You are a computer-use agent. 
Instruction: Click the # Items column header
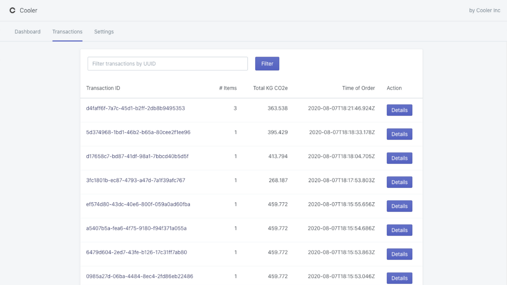pos(228,88)
